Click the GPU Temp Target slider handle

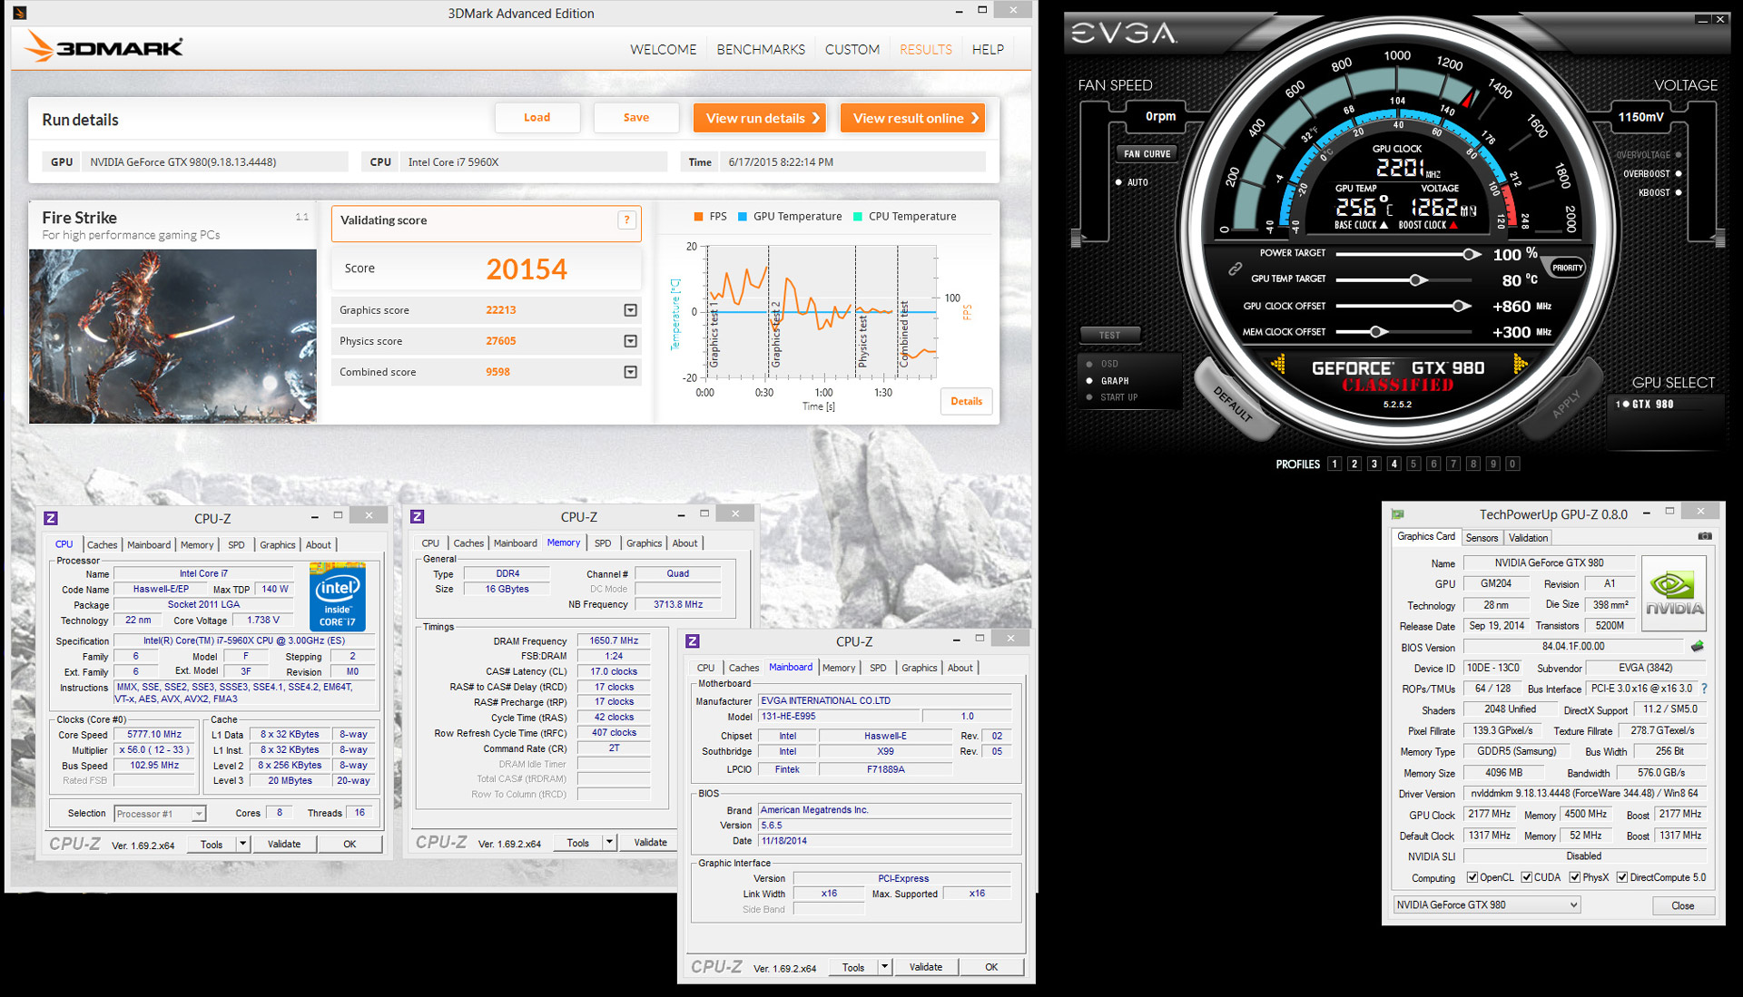(x=1417, y=280)
